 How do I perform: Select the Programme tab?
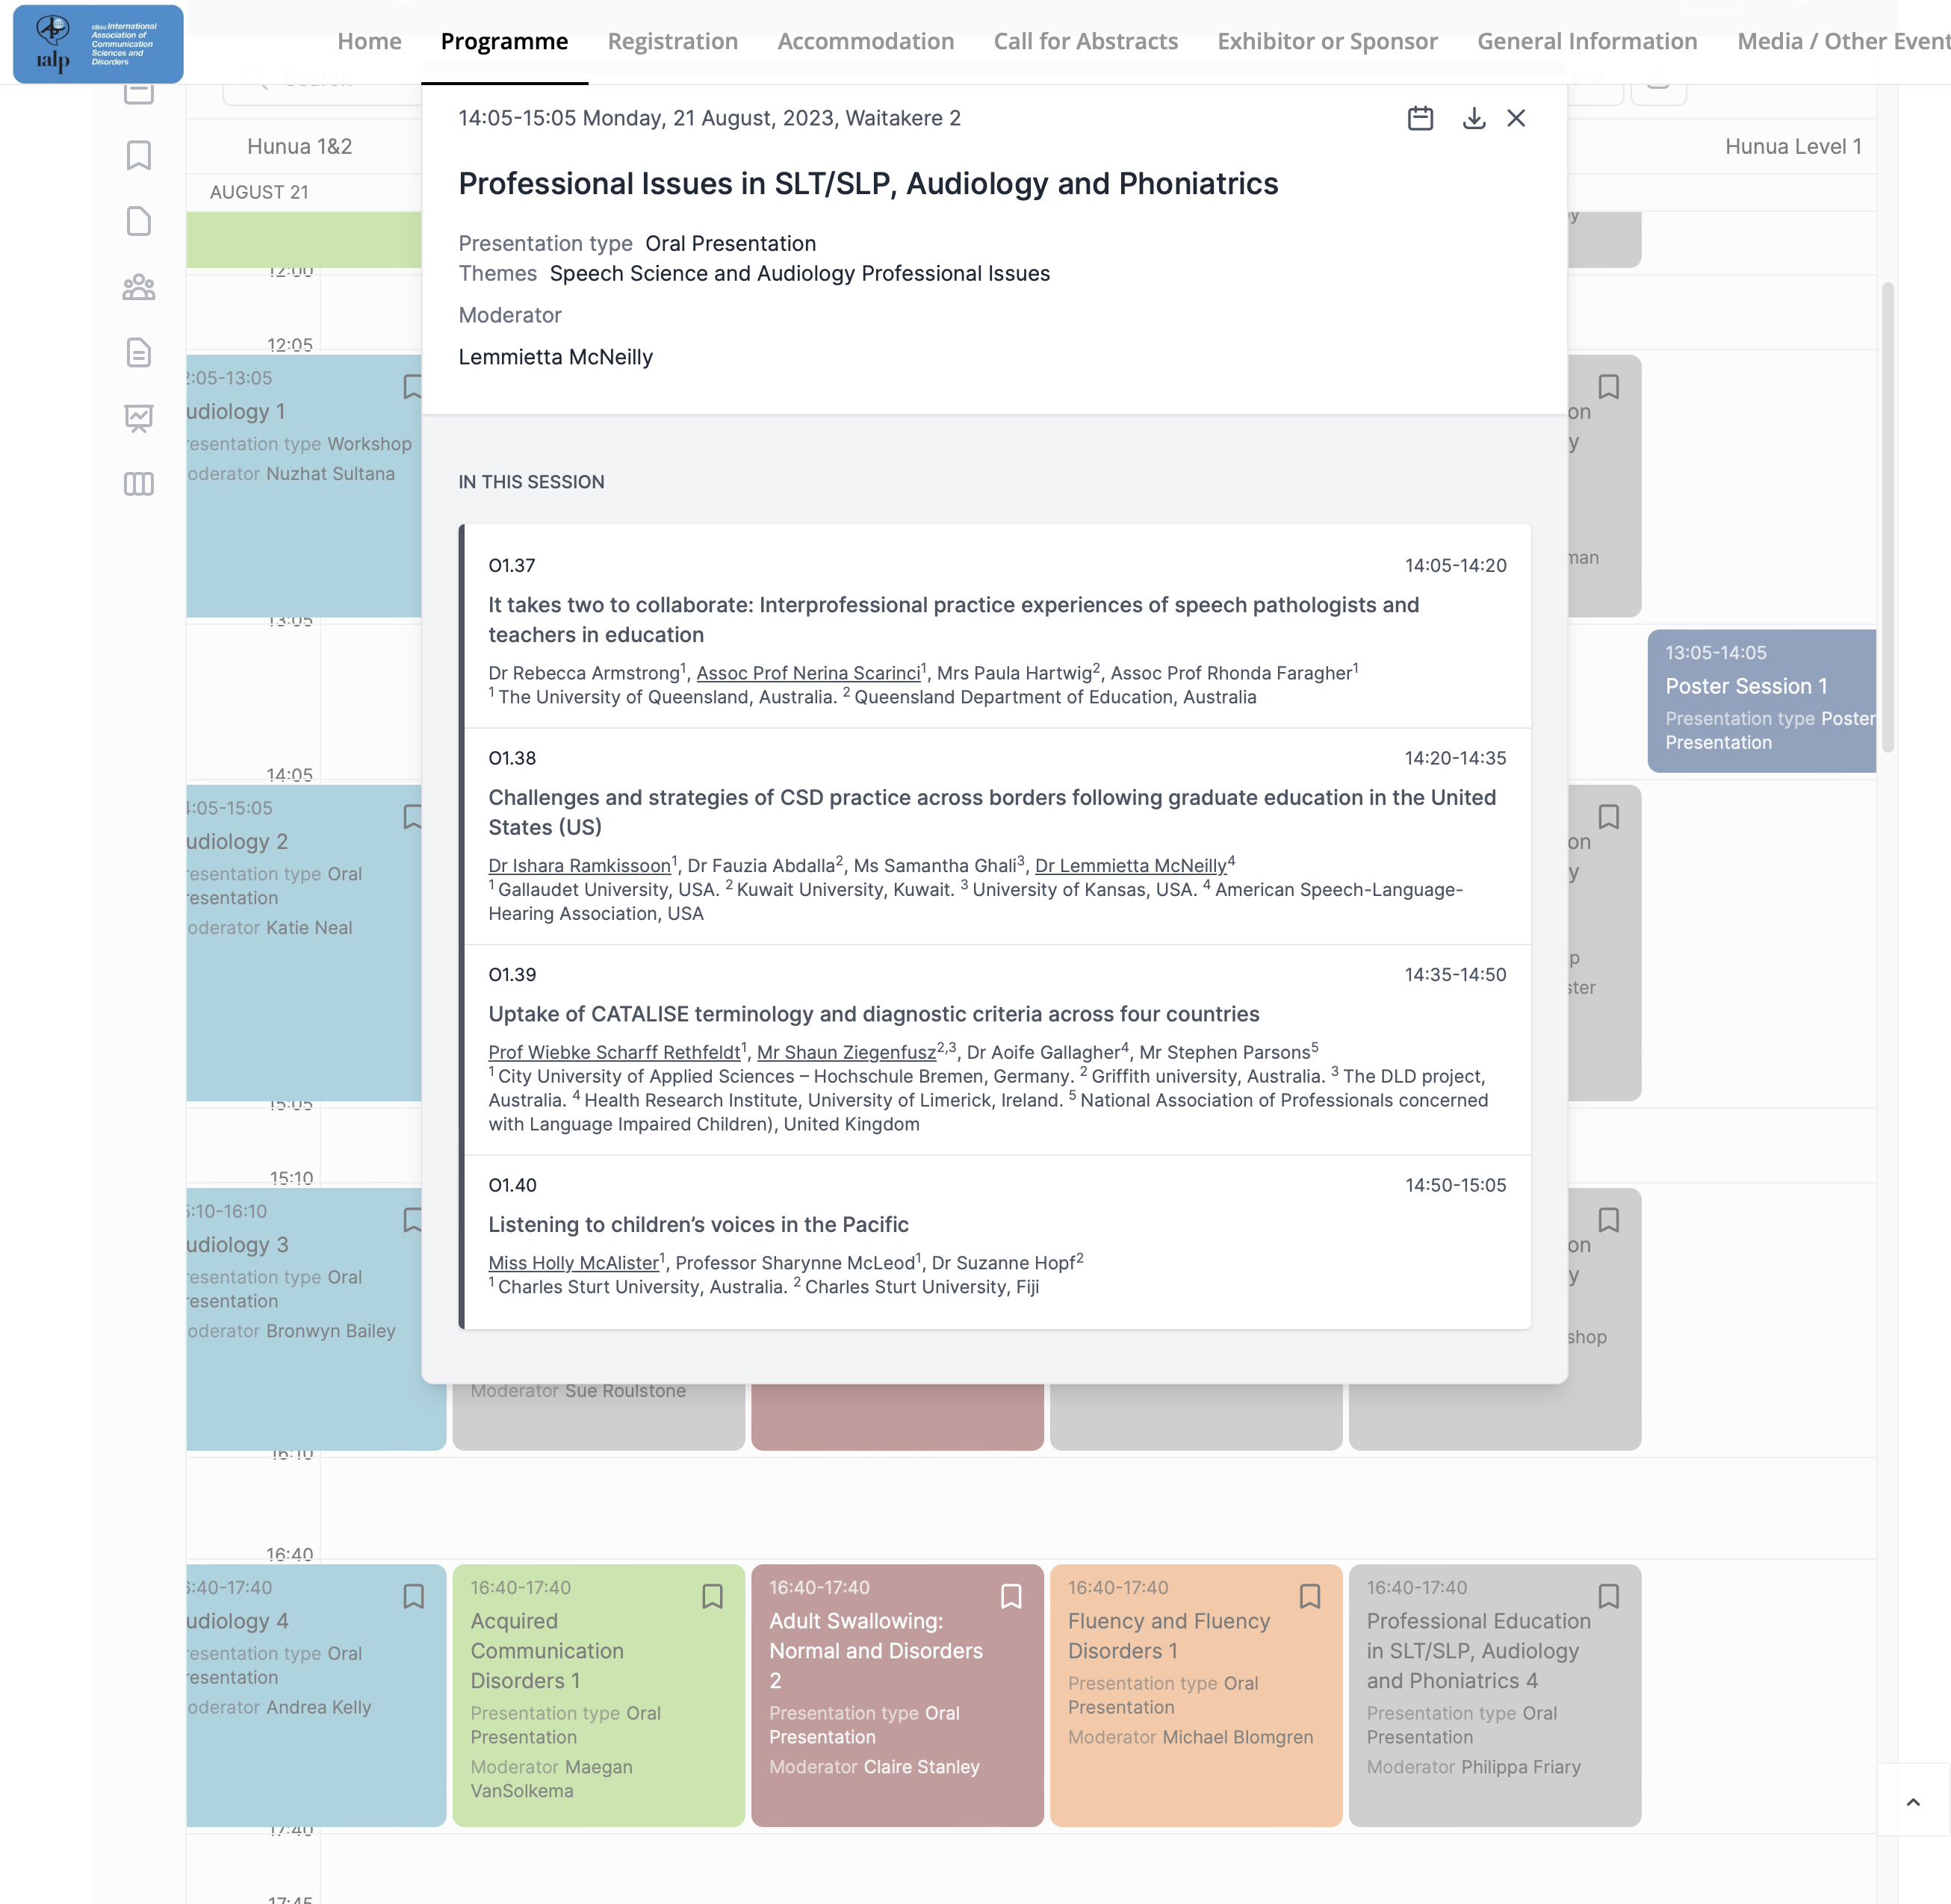point(504,41)
